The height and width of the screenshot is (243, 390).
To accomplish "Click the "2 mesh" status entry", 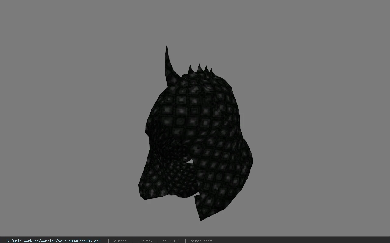I will [x=120, y=241].
